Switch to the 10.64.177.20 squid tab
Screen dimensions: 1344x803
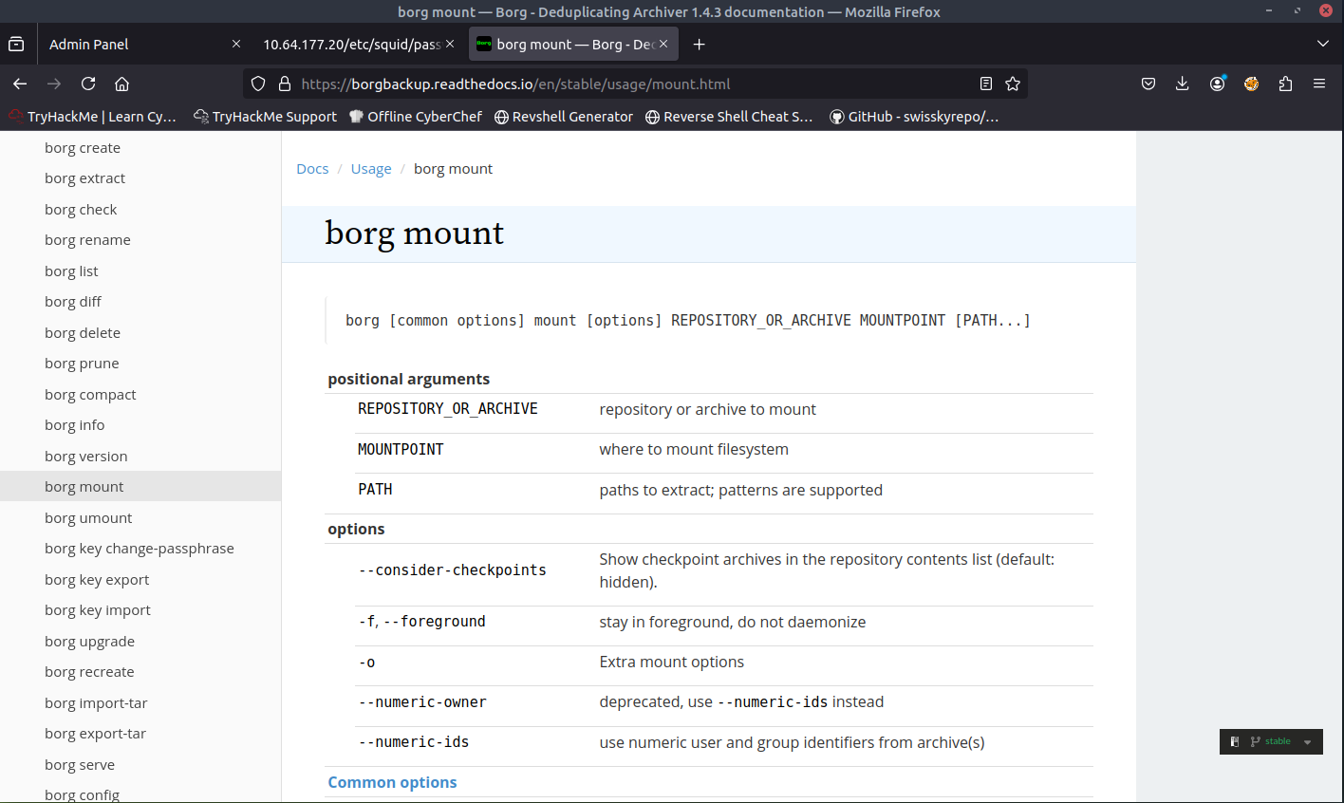[351, 45]
